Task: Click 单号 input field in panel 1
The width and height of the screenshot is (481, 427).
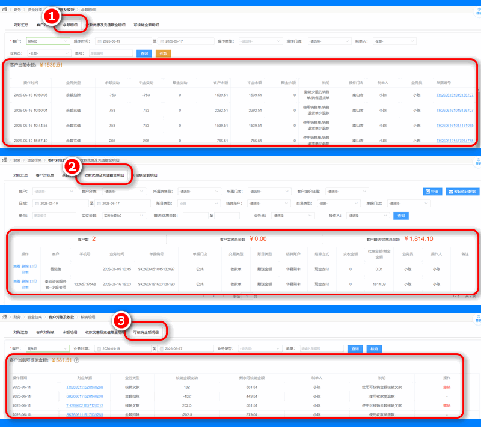Action: [x=111, y=53]
